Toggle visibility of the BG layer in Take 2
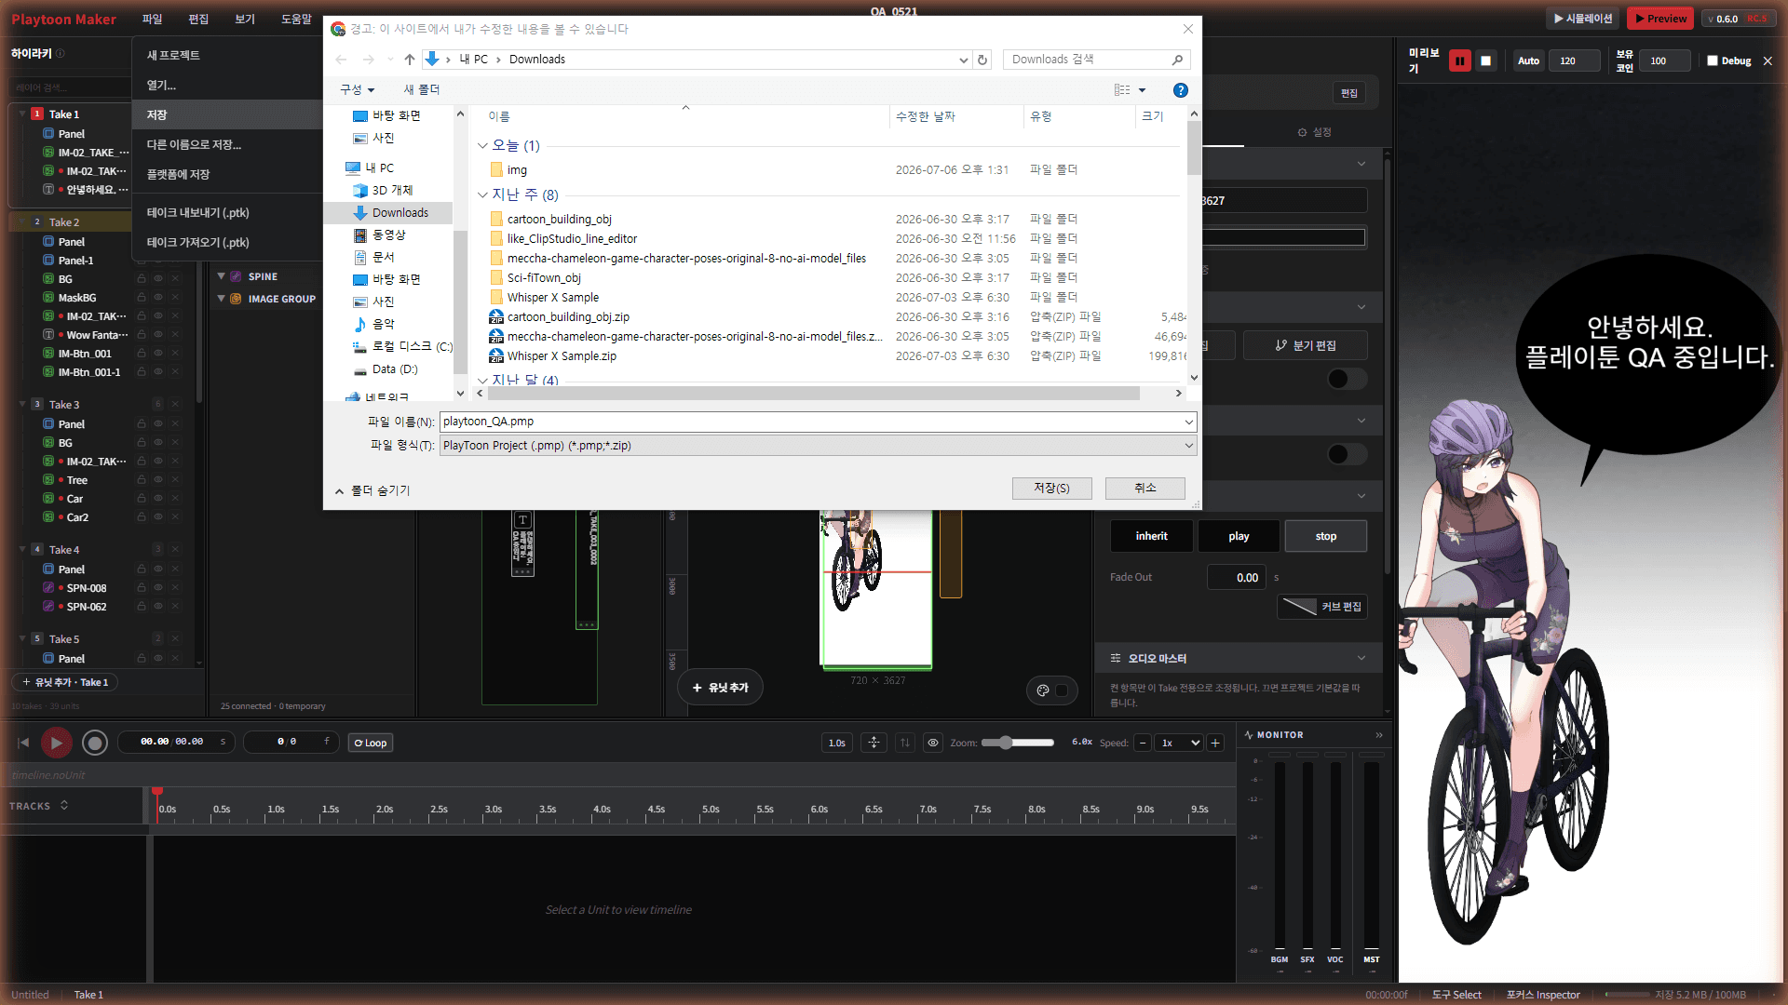This screenshot has height=1005, width=1788. [158, 279]
